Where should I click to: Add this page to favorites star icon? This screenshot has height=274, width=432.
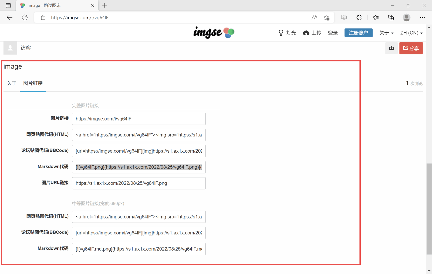point(326,18)
